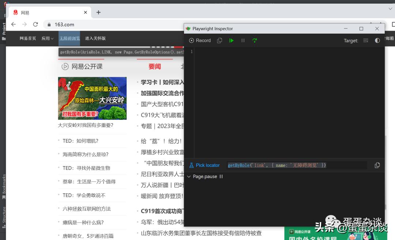Reload the 163.com page with the refresh icon
The width and height of the screenshot is (395, 240).
coord(35,25)
